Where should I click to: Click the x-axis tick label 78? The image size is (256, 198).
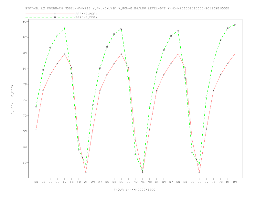tap(220, 182)
